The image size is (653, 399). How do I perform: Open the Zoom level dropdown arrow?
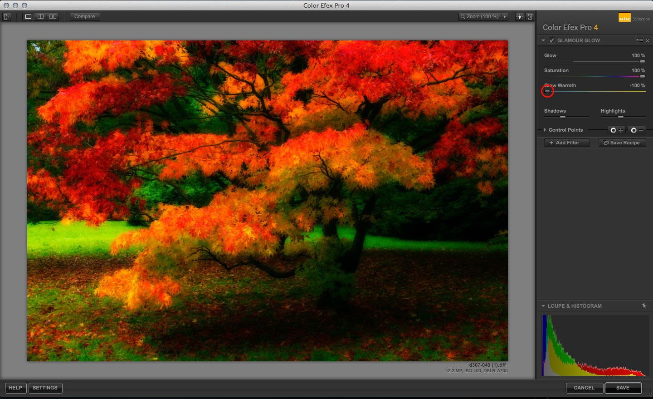point(505,16)
